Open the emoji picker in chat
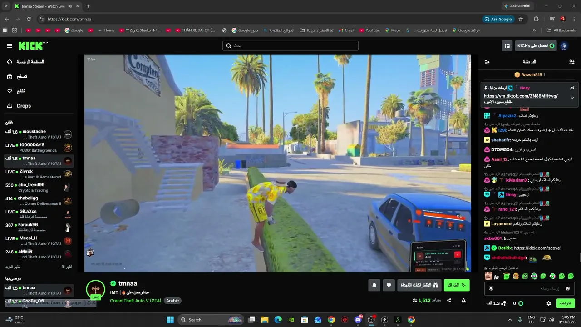 (x=568, y=288)
